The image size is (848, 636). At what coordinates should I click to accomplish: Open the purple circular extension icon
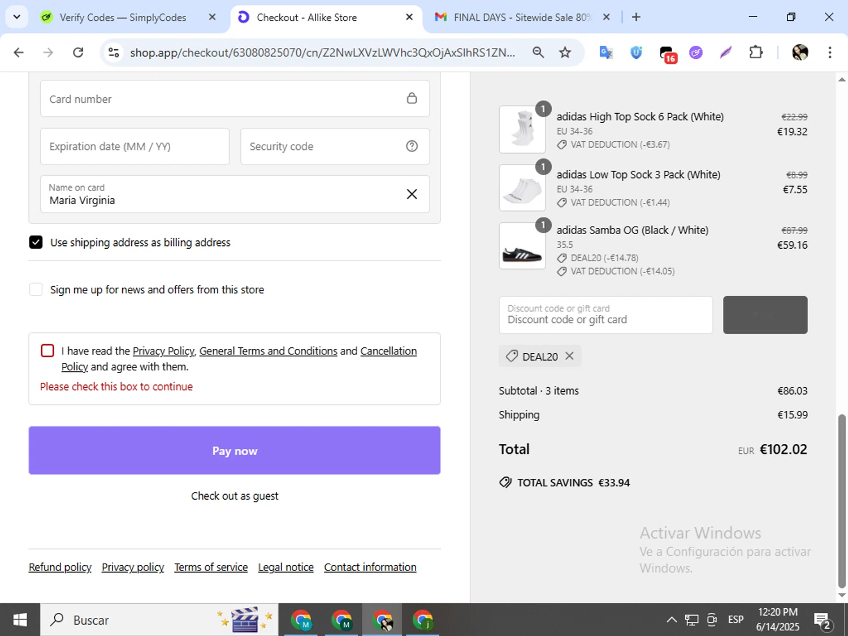click(x=696, y=53)
